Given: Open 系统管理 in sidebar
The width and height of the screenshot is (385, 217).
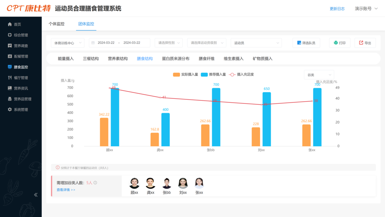Looking at the screenshot, I should 21,110.
